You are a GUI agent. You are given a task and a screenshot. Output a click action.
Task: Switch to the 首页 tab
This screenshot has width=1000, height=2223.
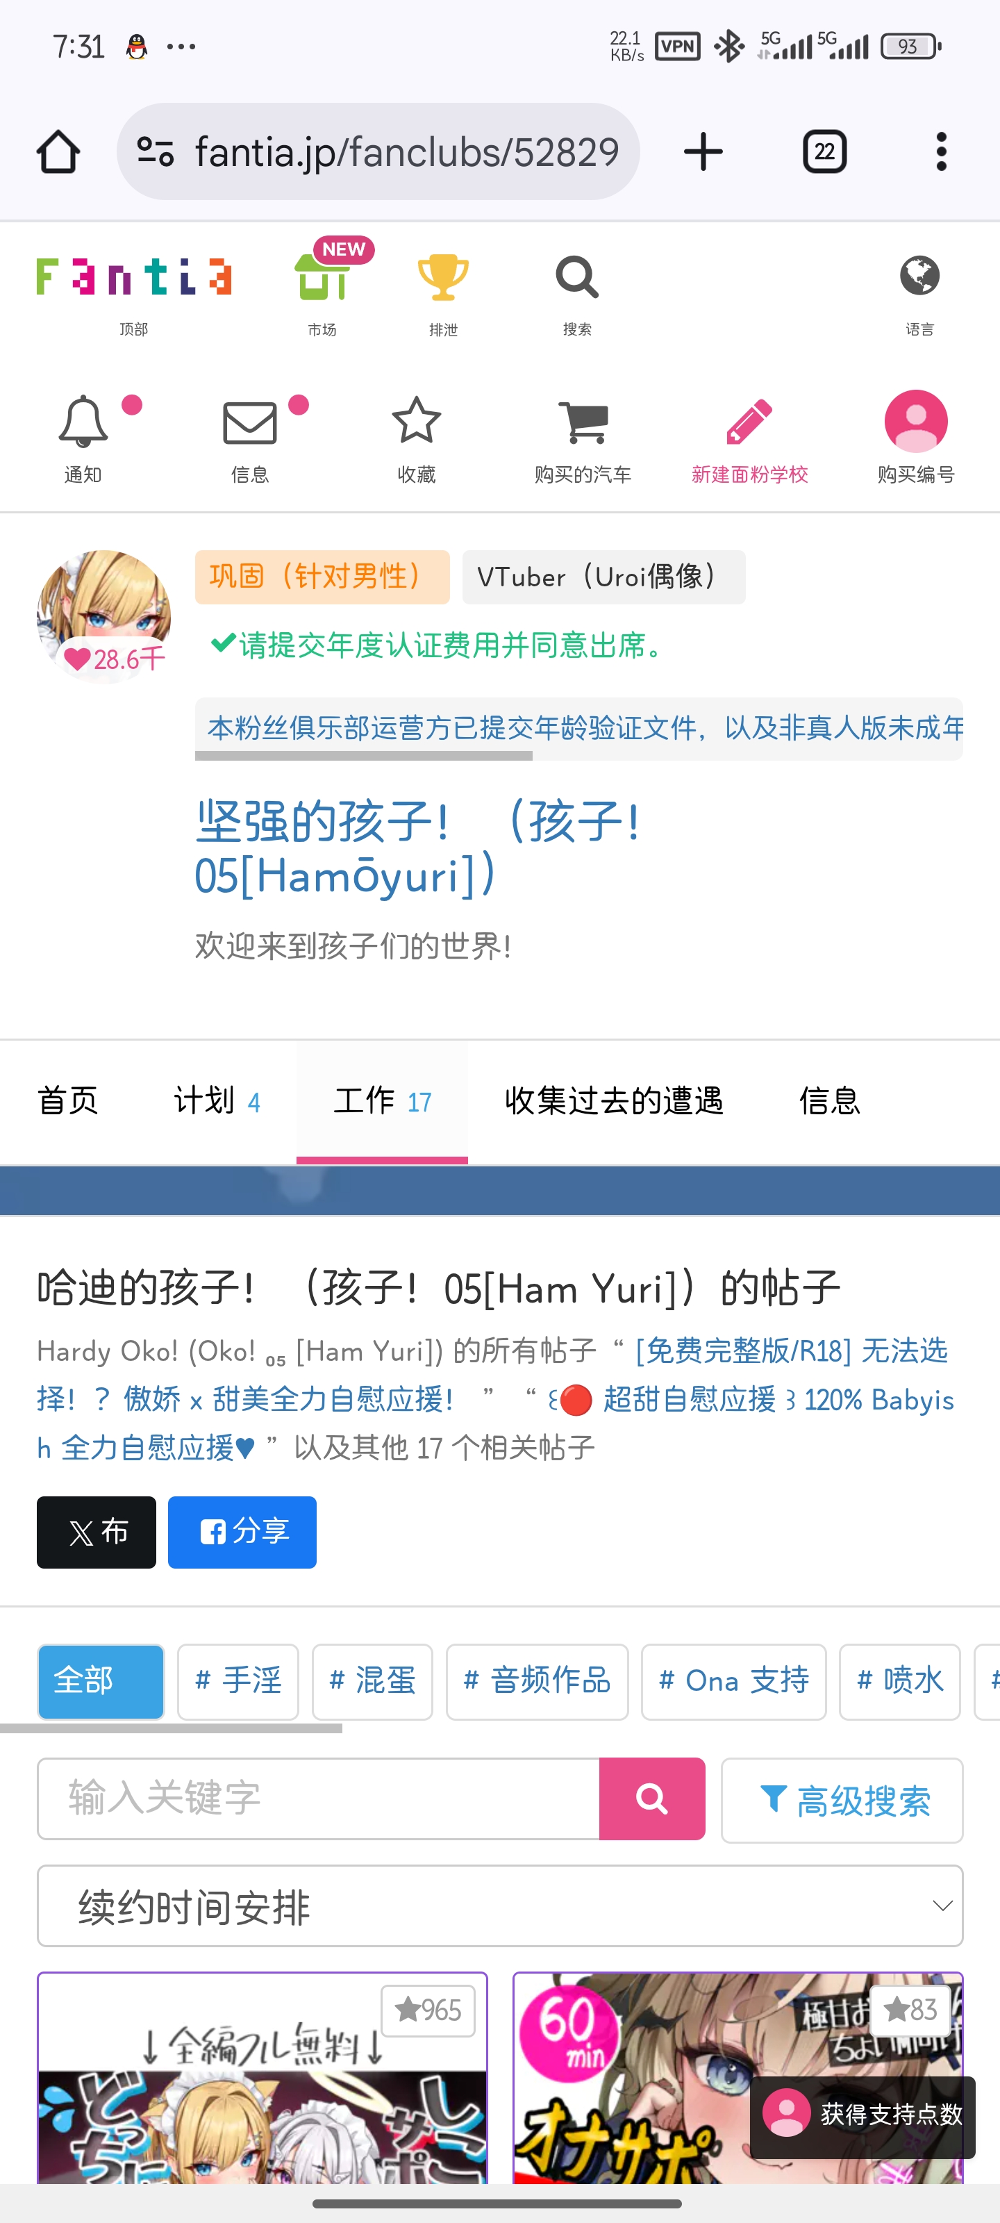(67, 1101)
